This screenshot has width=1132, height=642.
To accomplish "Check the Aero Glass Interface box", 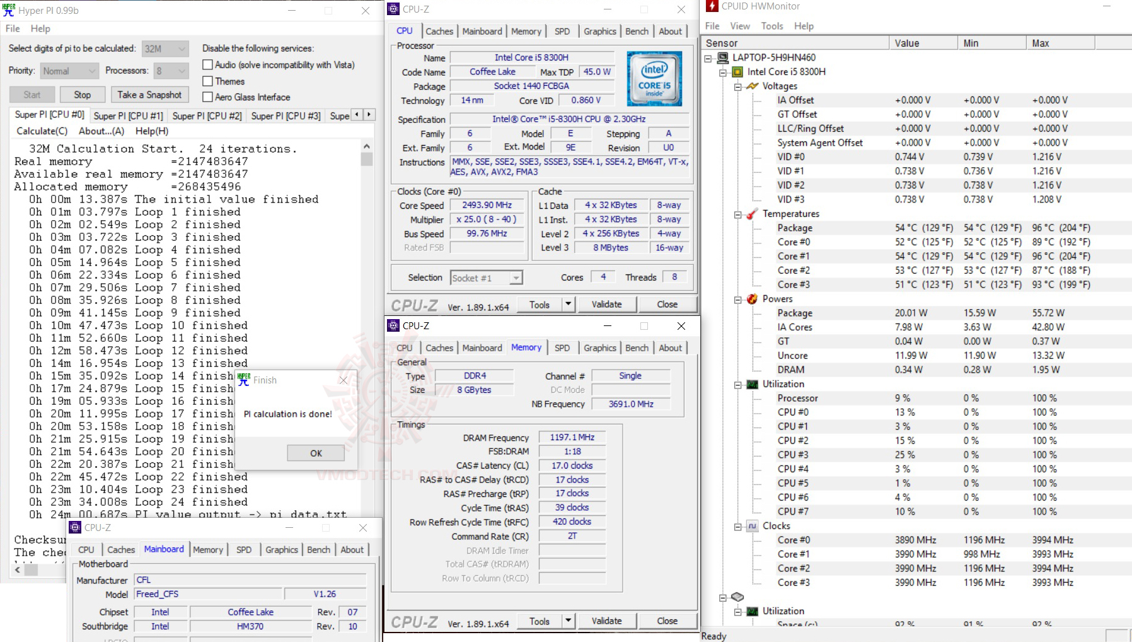I will coord(207,96).
